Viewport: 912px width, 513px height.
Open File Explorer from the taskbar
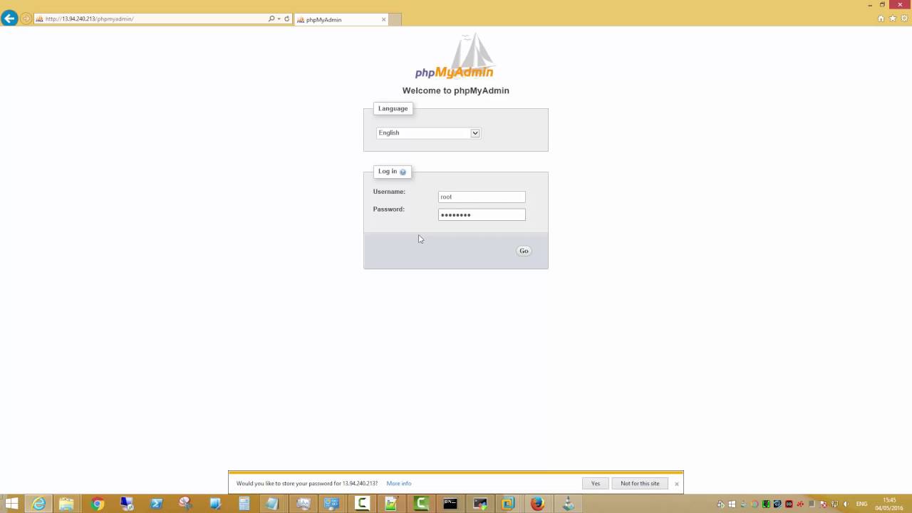[66, 504]
